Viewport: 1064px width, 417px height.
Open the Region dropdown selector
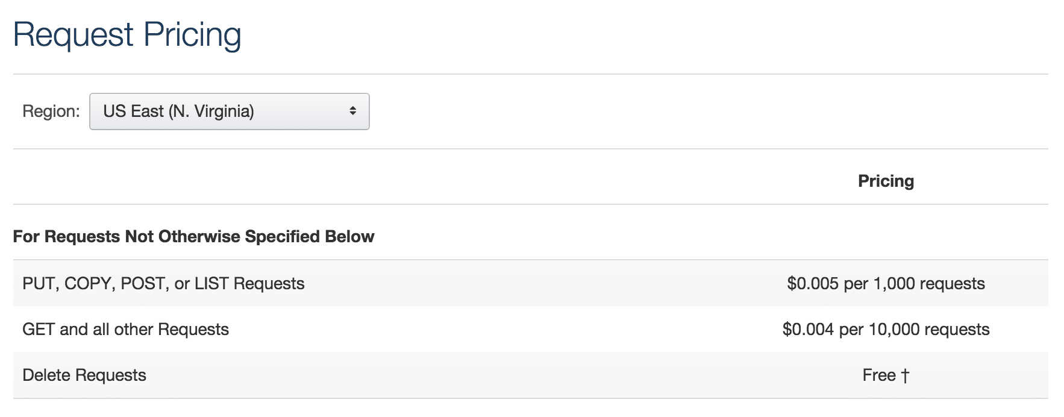click(229, 111)
